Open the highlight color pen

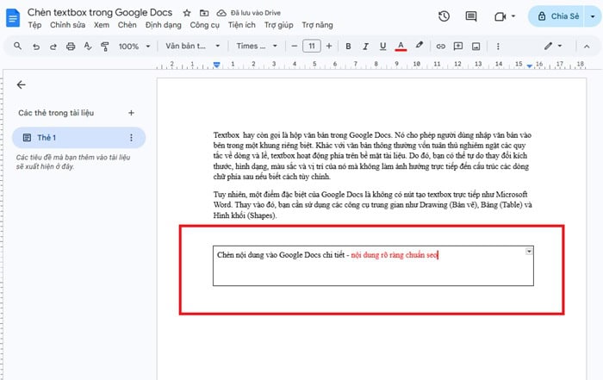coord(420,46)
